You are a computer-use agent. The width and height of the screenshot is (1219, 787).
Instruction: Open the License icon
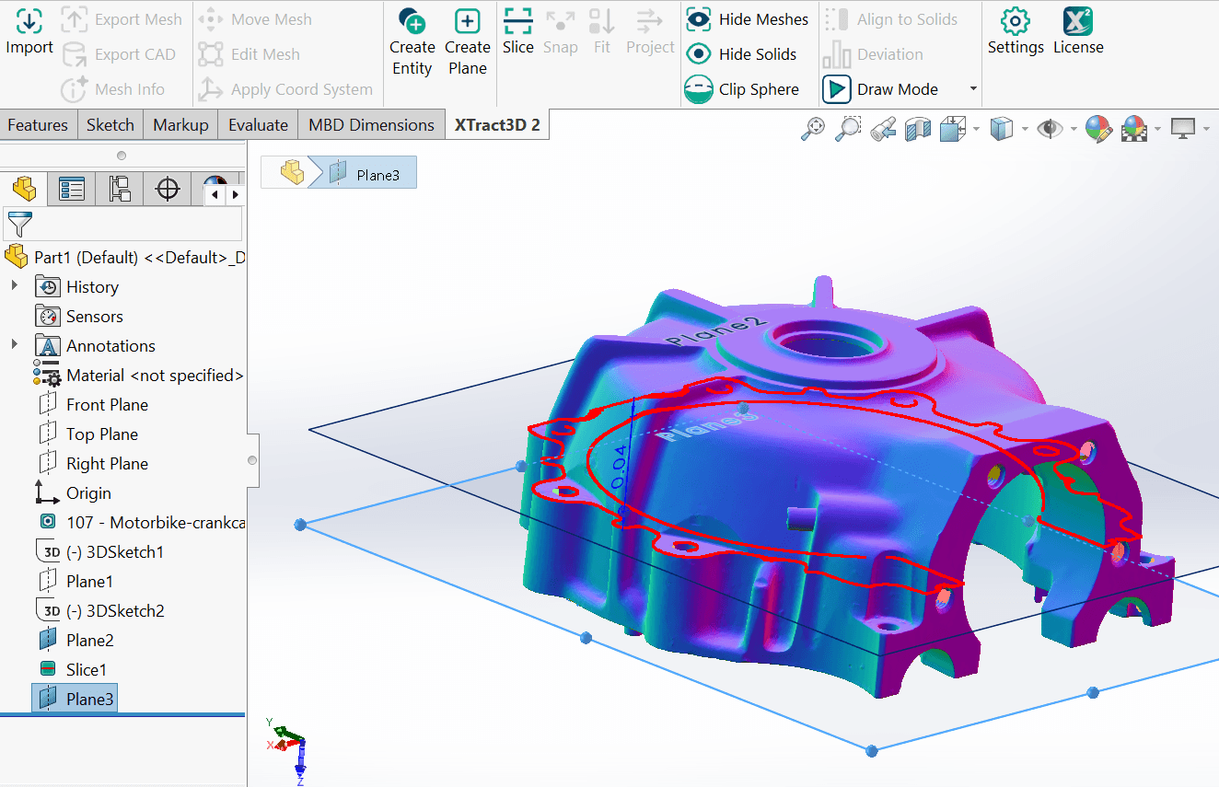point(1077,22)
